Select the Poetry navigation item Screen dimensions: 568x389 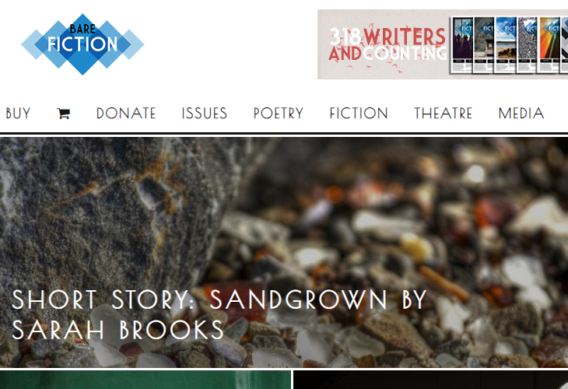[x=279, y=114]
